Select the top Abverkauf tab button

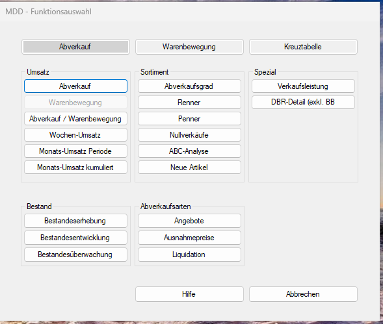pyautogui.click(x=75, y=47)
